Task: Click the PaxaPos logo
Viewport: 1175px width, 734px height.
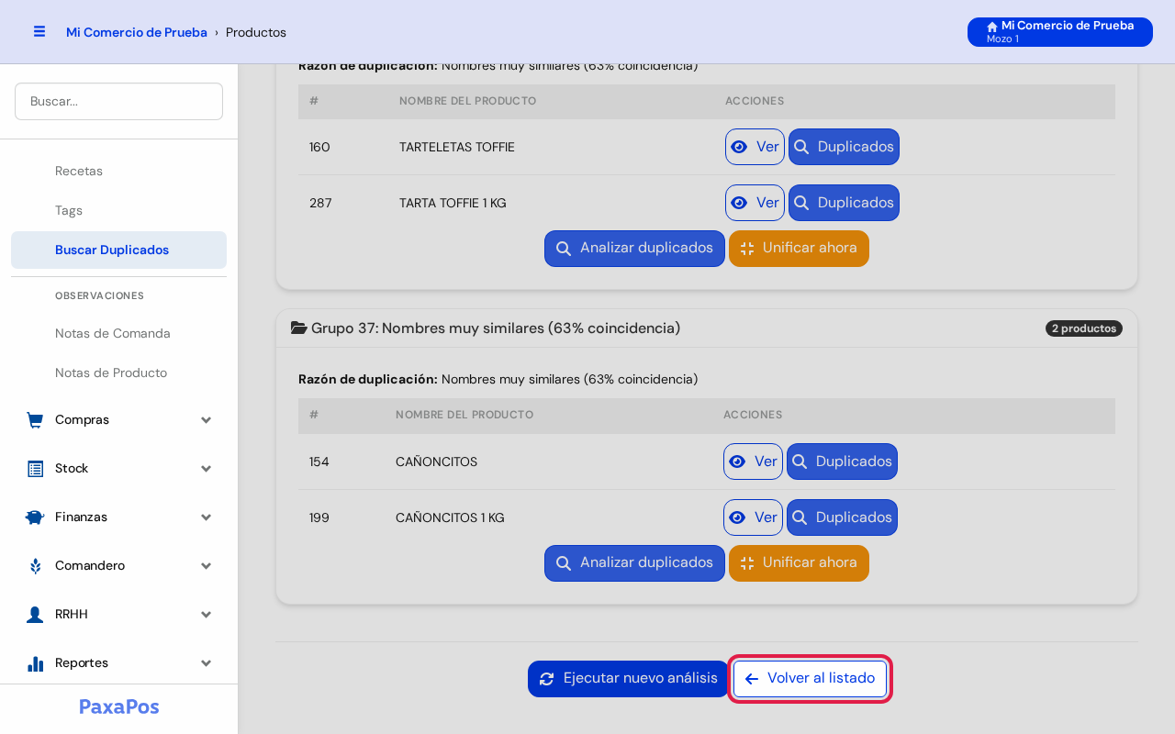Action: pos(119,706)
